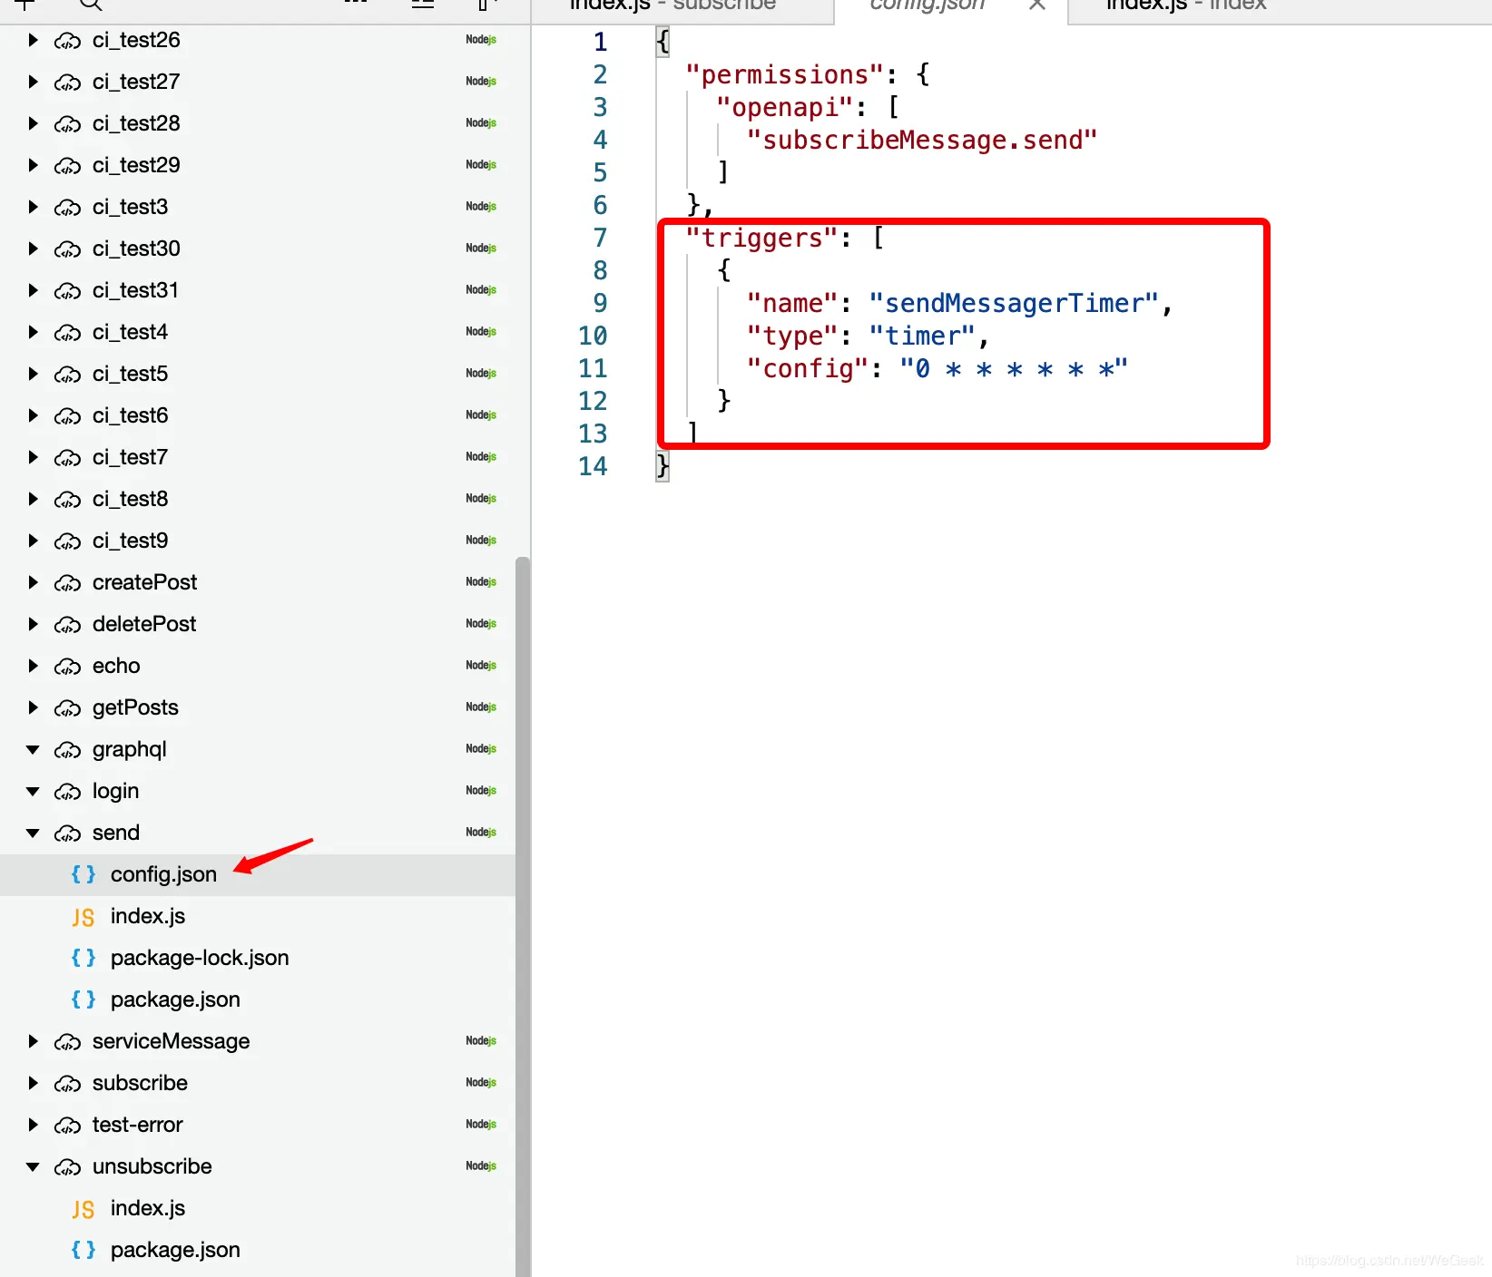The image size is (1492, 1277).
Task: Click the "timer" value on line 10
Action: point(922,336)
